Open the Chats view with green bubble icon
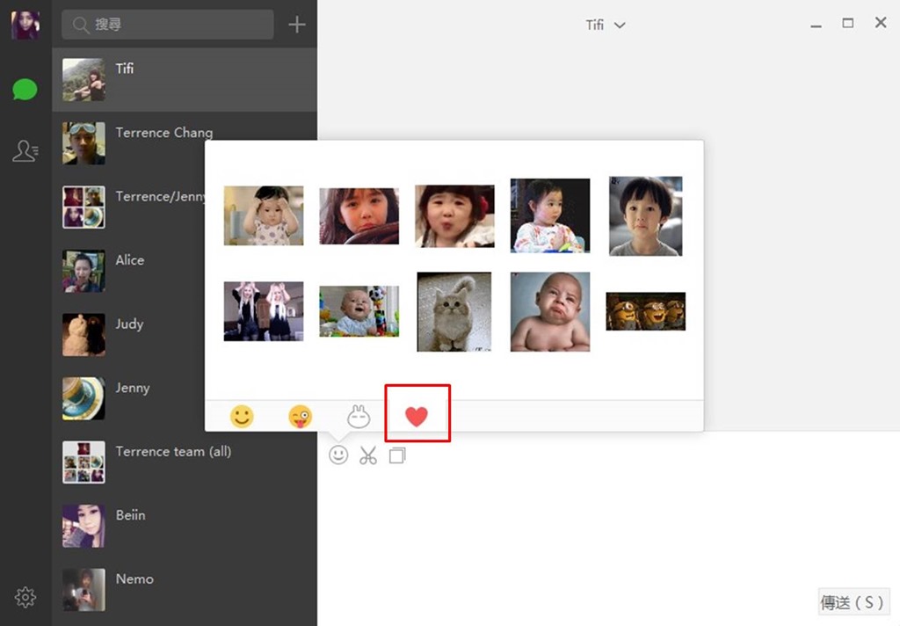 coord(25,89)
